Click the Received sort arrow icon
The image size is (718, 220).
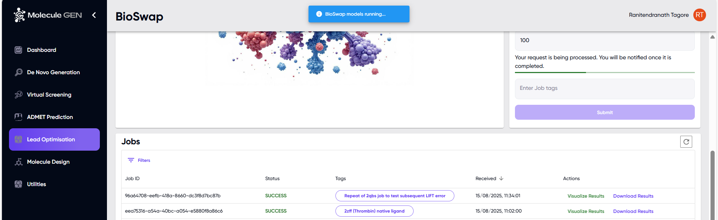coord(501,179)
